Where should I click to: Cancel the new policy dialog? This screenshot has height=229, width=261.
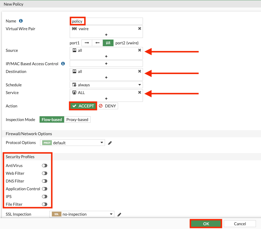click(x=240, y=224)
